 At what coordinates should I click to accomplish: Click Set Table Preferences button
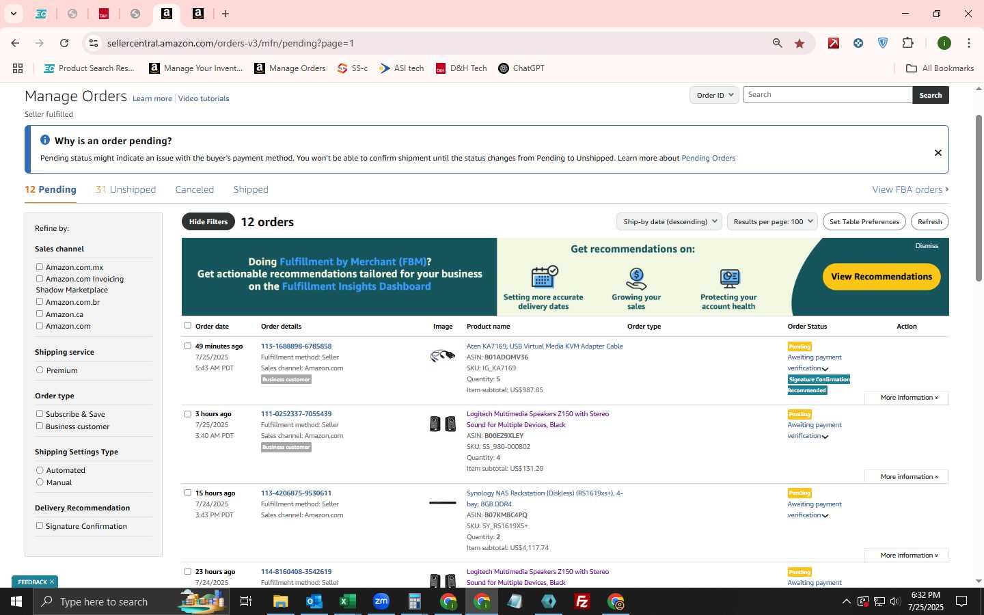(864, 221)
